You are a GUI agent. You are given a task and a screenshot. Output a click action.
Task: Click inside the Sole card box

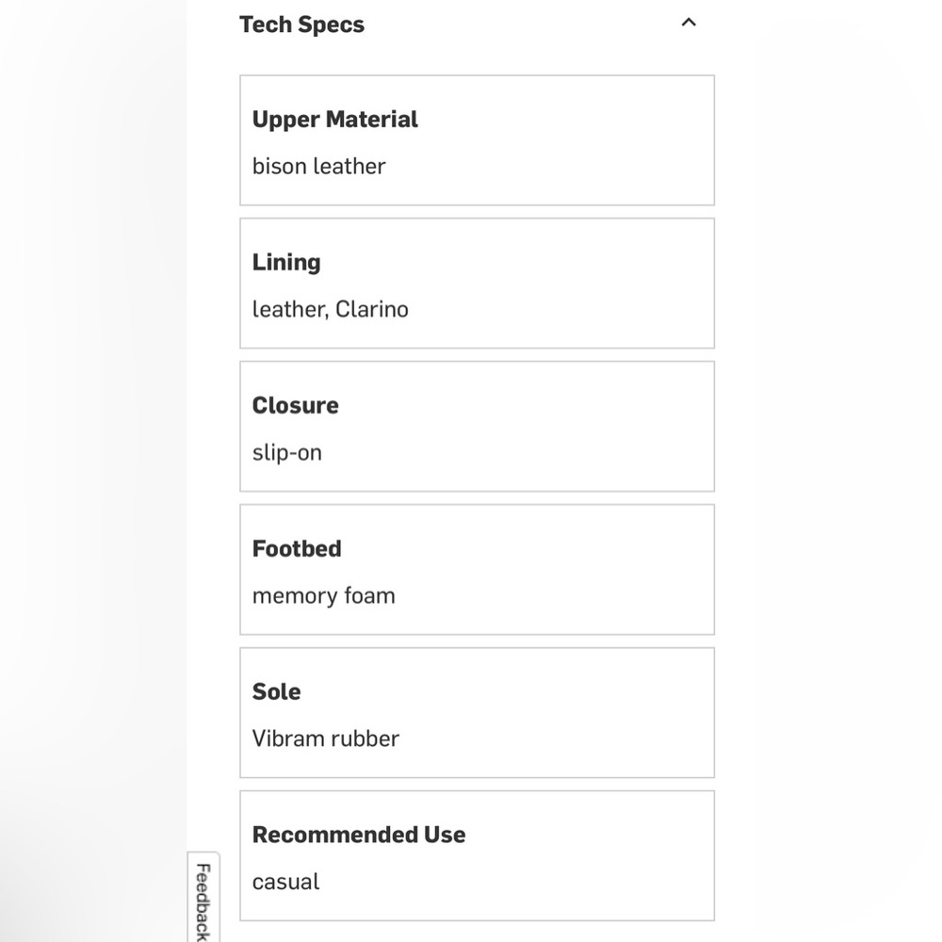(x=477, y=712)
